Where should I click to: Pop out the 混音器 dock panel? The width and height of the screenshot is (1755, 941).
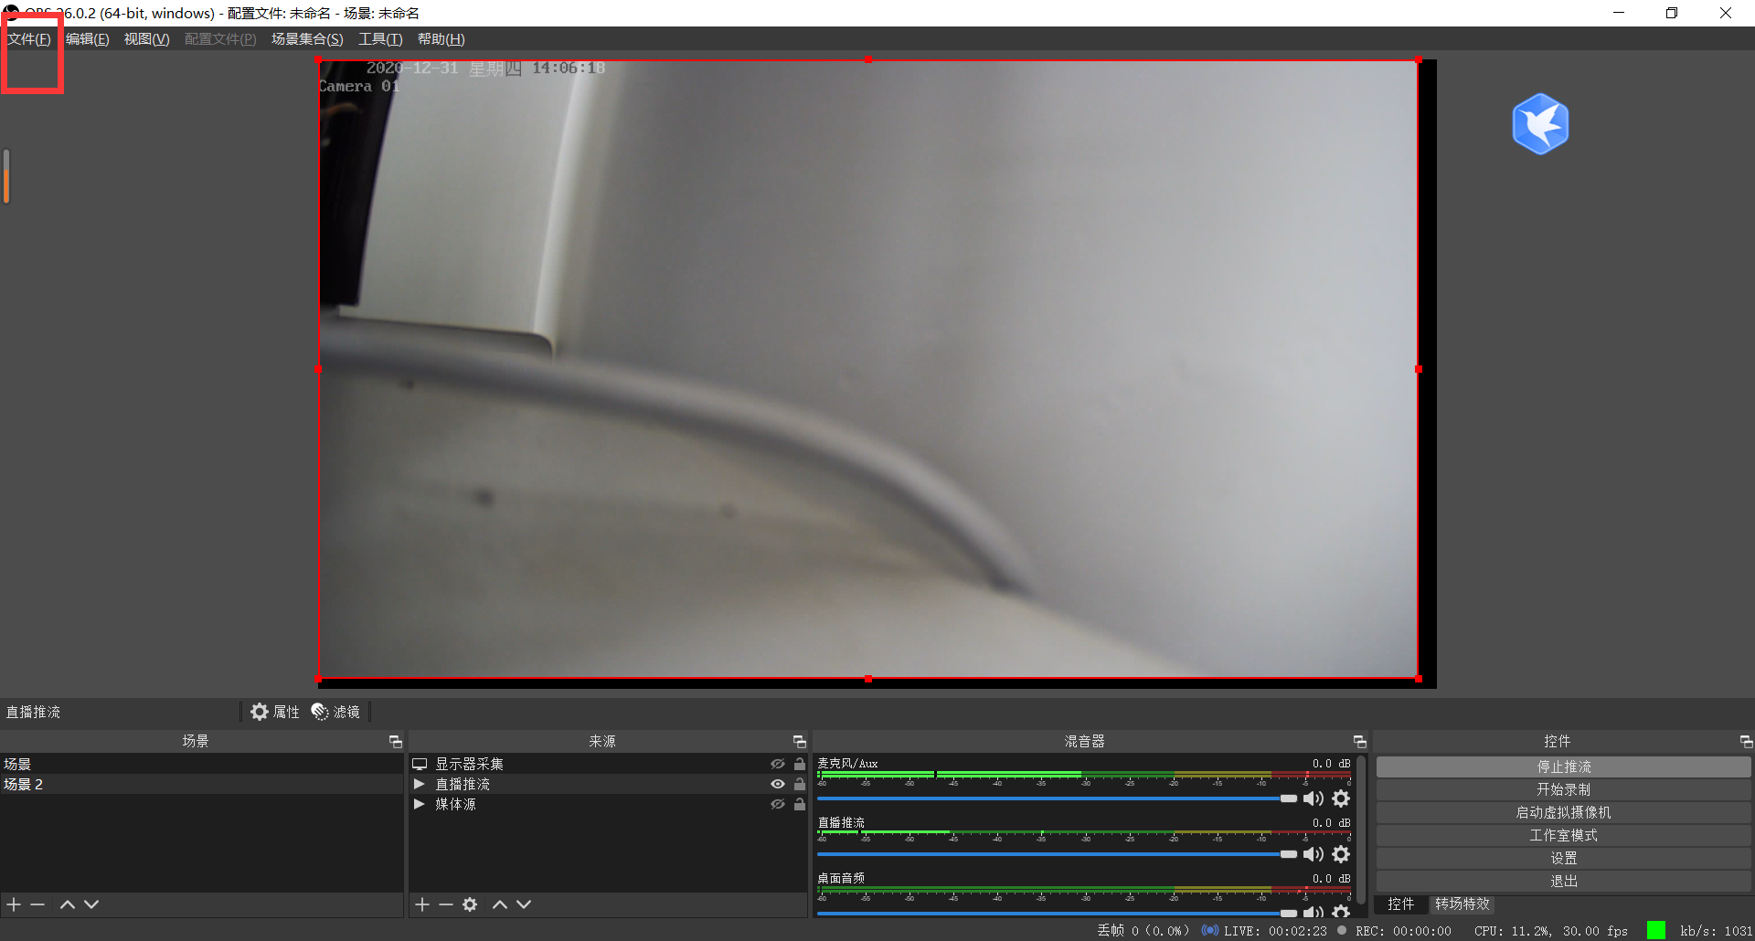coord(1360,742)
